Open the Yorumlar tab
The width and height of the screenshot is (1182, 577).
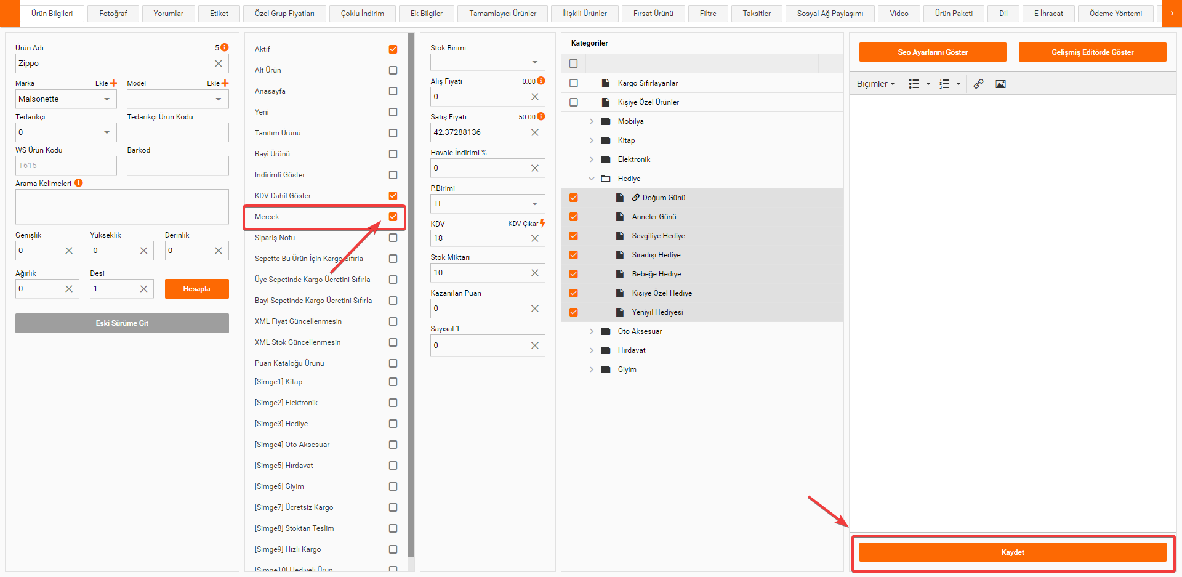pyautogui.click(x=169, y=14)
